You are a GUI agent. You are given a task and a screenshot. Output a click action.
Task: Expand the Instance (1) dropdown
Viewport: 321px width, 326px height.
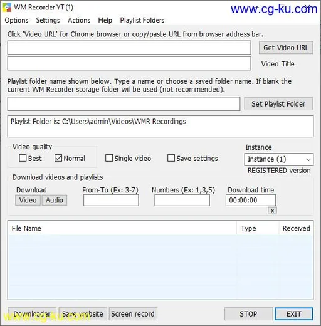click(x=279, y=159)
